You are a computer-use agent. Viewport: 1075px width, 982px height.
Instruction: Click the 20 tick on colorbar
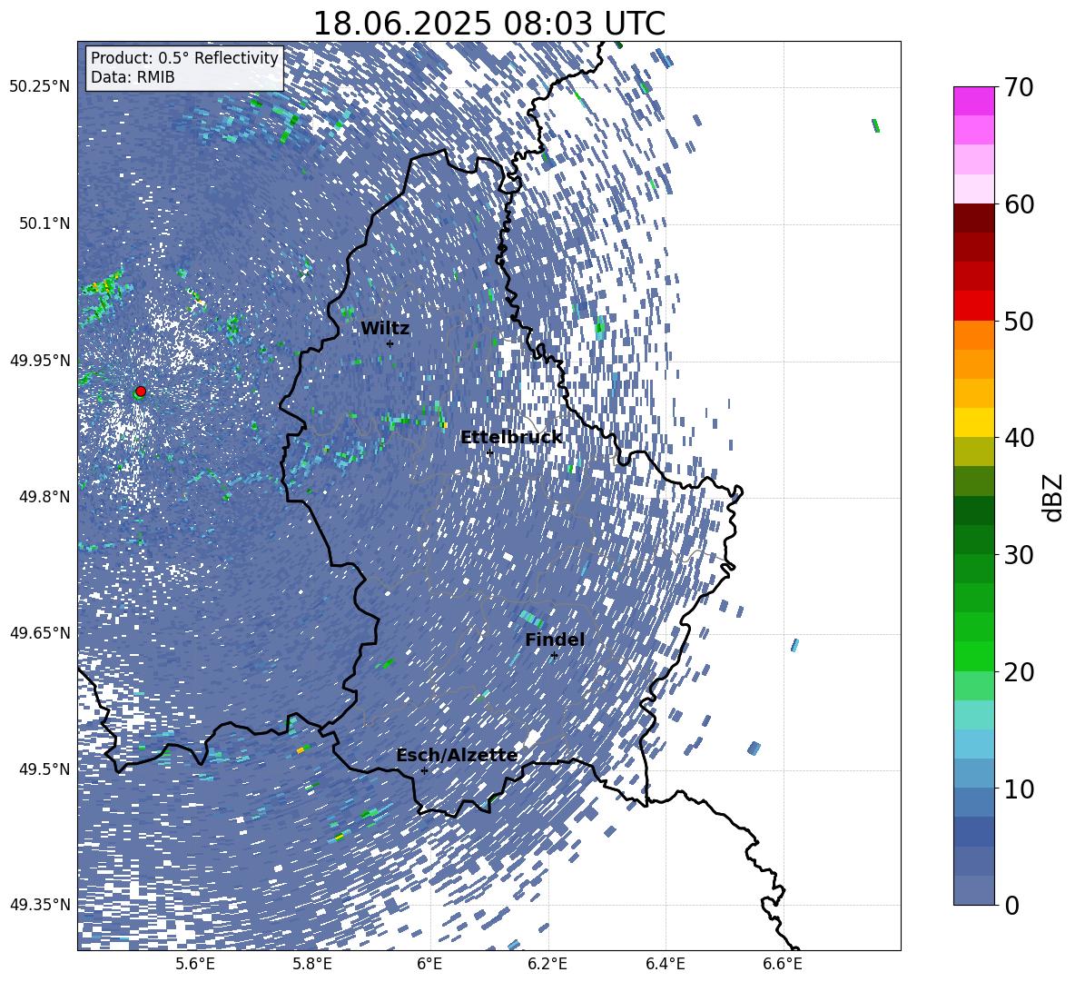pyautogui.click(x=1020, y=671)
